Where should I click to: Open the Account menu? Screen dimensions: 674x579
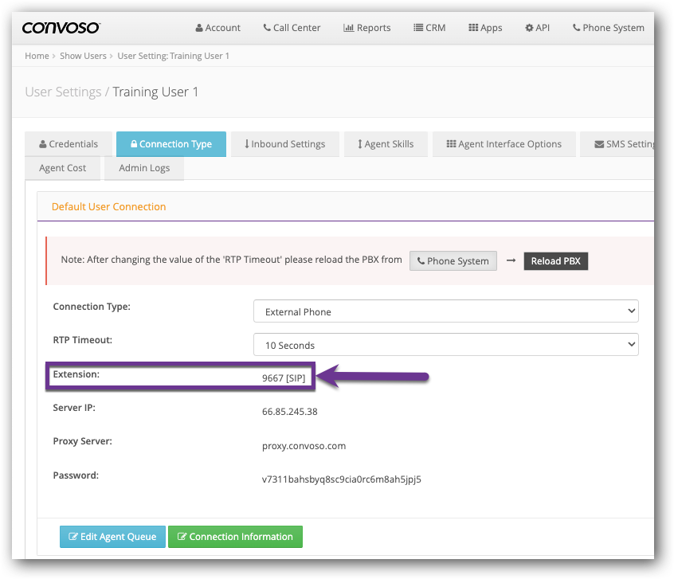coord(217,28)
